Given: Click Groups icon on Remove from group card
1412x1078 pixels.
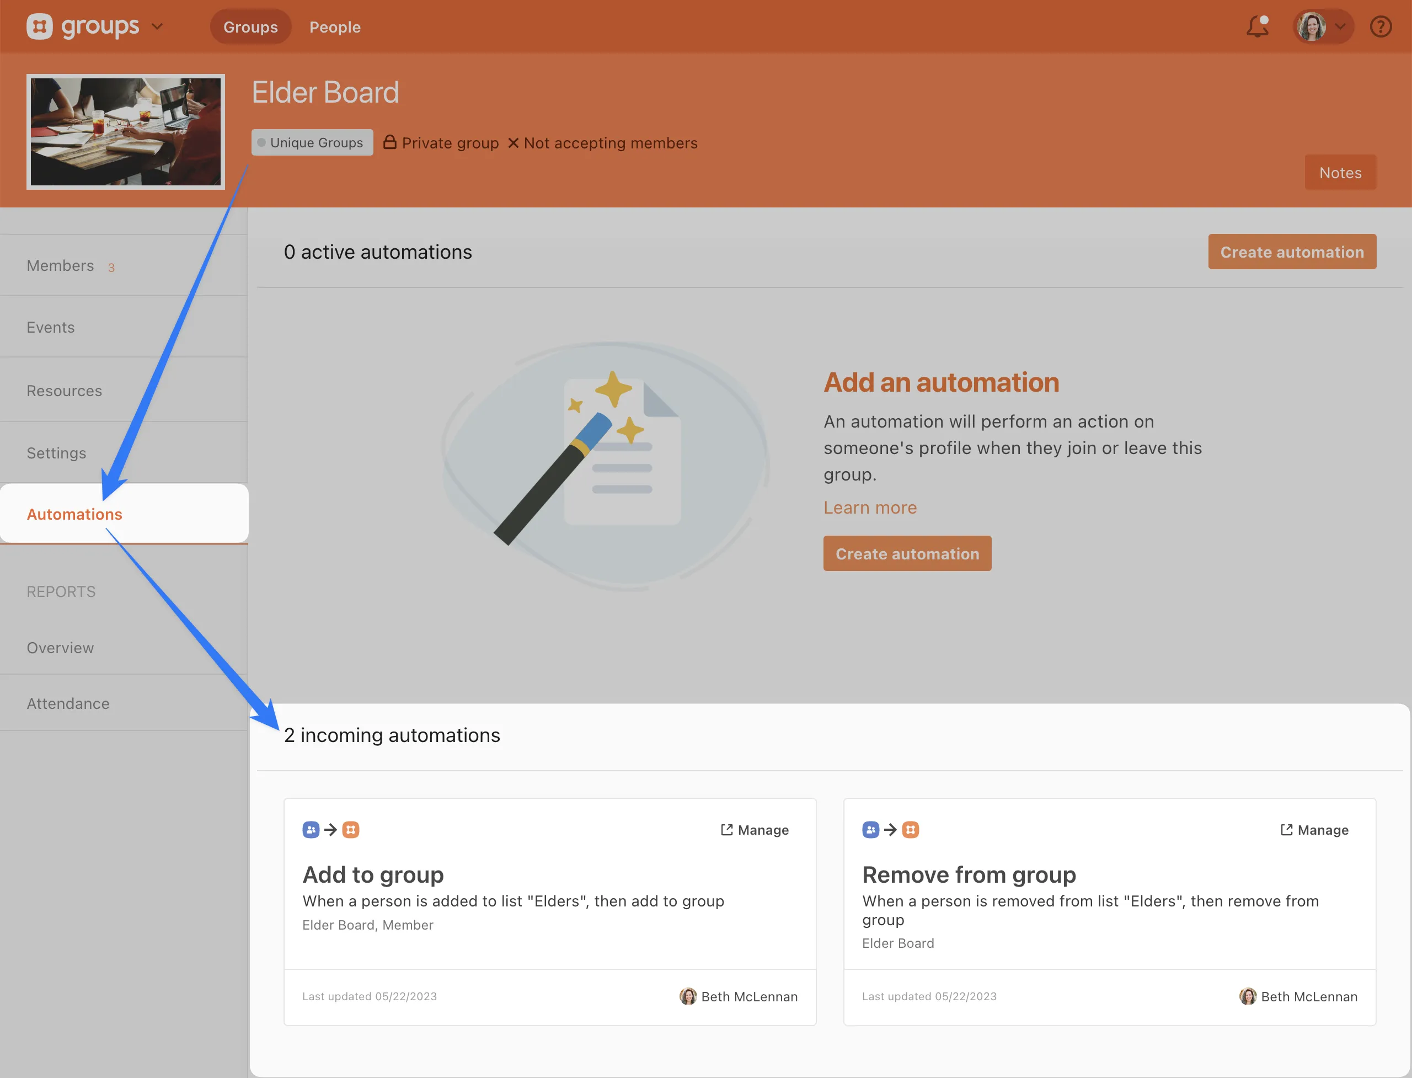Looking at the screenshot, I should [x=910, y=830].
